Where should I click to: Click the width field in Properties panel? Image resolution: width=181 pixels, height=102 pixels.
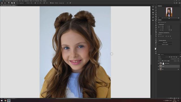click(x=163, y=26)
